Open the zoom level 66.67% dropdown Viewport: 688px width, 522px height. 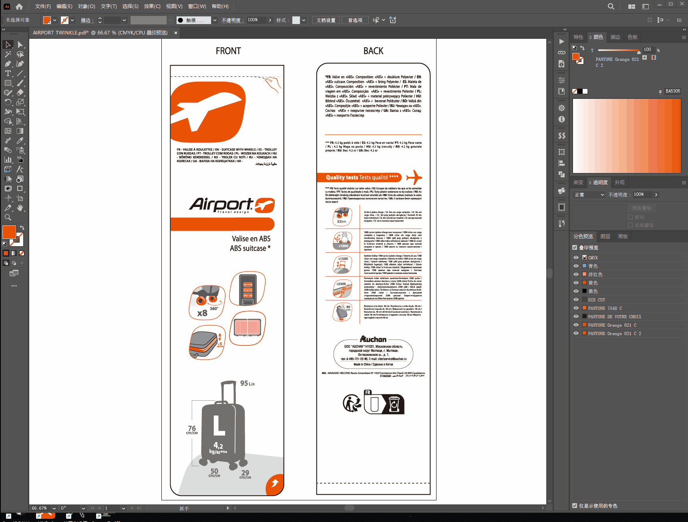[54, 508]
